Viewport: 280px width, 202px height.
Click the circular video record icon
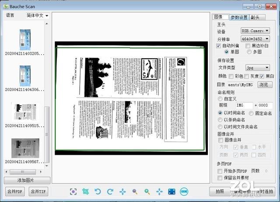(x=184, y=192)
